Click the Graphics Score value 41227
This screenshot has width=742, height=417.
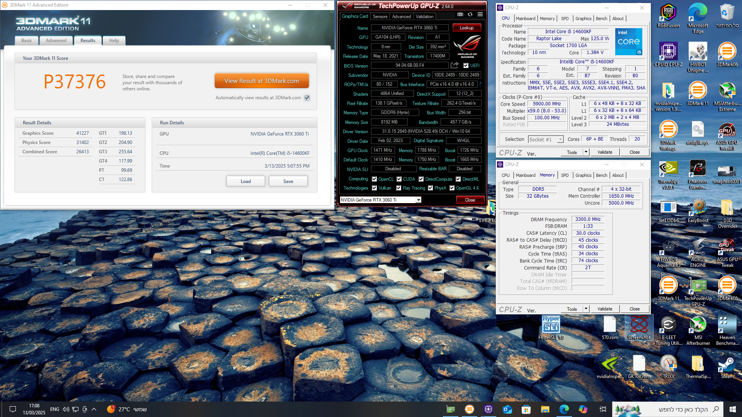point(82,133)
